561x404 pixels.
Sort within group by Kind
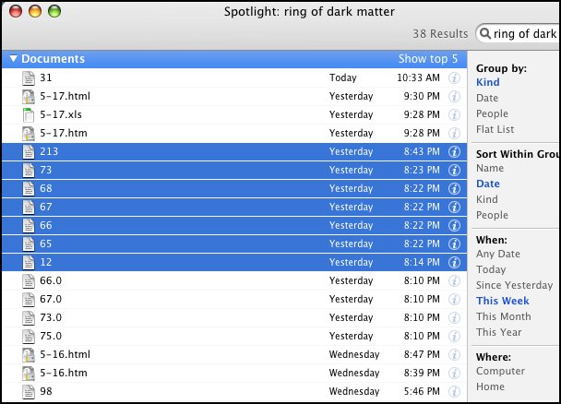point(487,199)
